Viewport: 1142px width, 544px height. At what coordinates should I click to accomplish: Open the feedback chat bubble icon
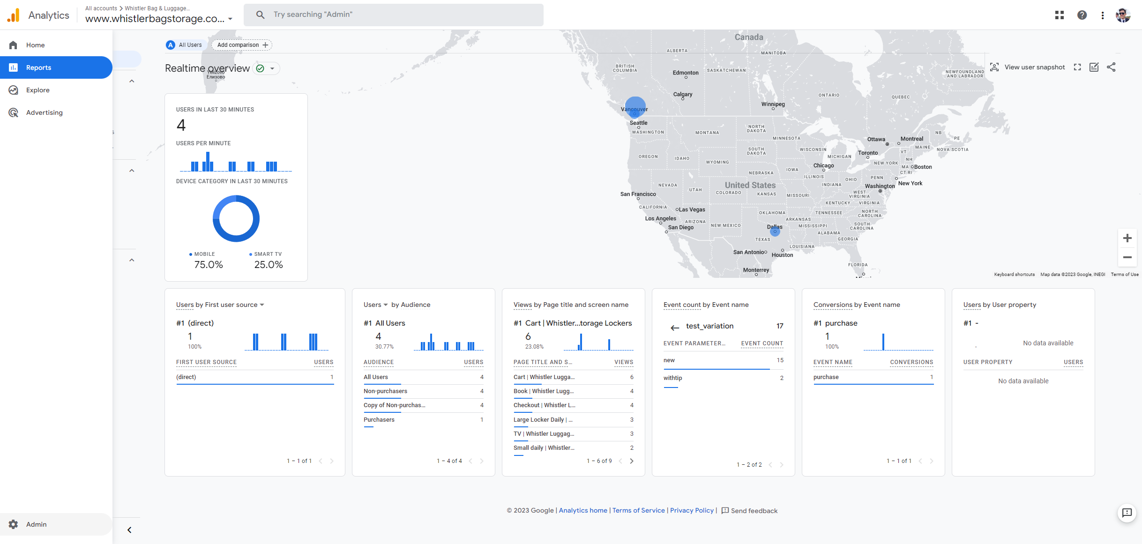(x=1127, y=513)
